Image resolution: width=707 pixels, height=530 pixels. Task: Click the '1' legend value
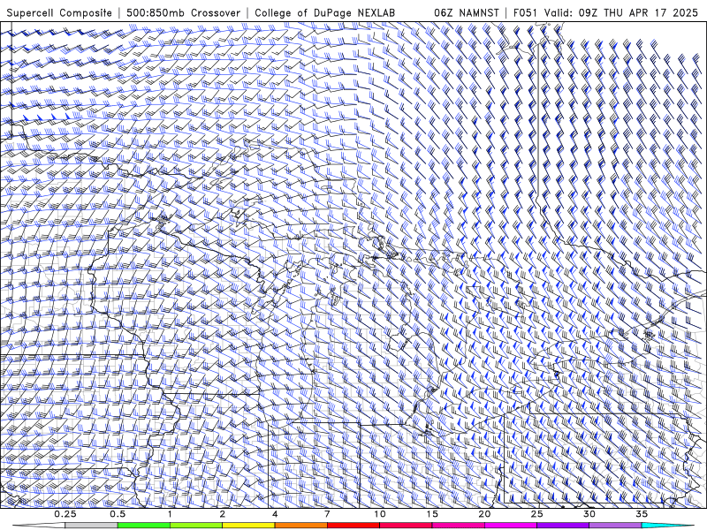click(x=170, y=514)
